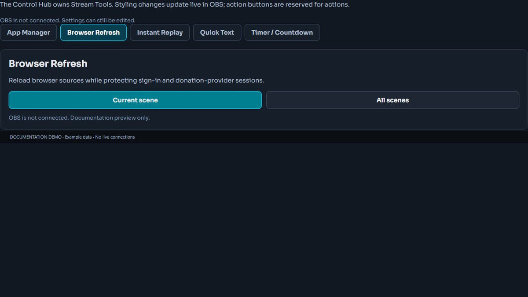Click the DOCUMENTATION DEMO footer text
Screen dimensions: 528x297
[x=72, y=137]
